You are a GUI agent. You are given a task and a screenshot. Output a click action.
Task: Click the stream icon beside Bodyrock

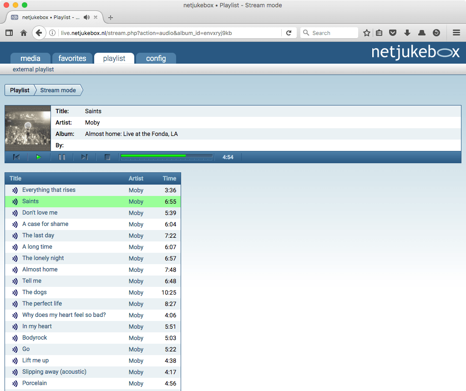(15, 338)
